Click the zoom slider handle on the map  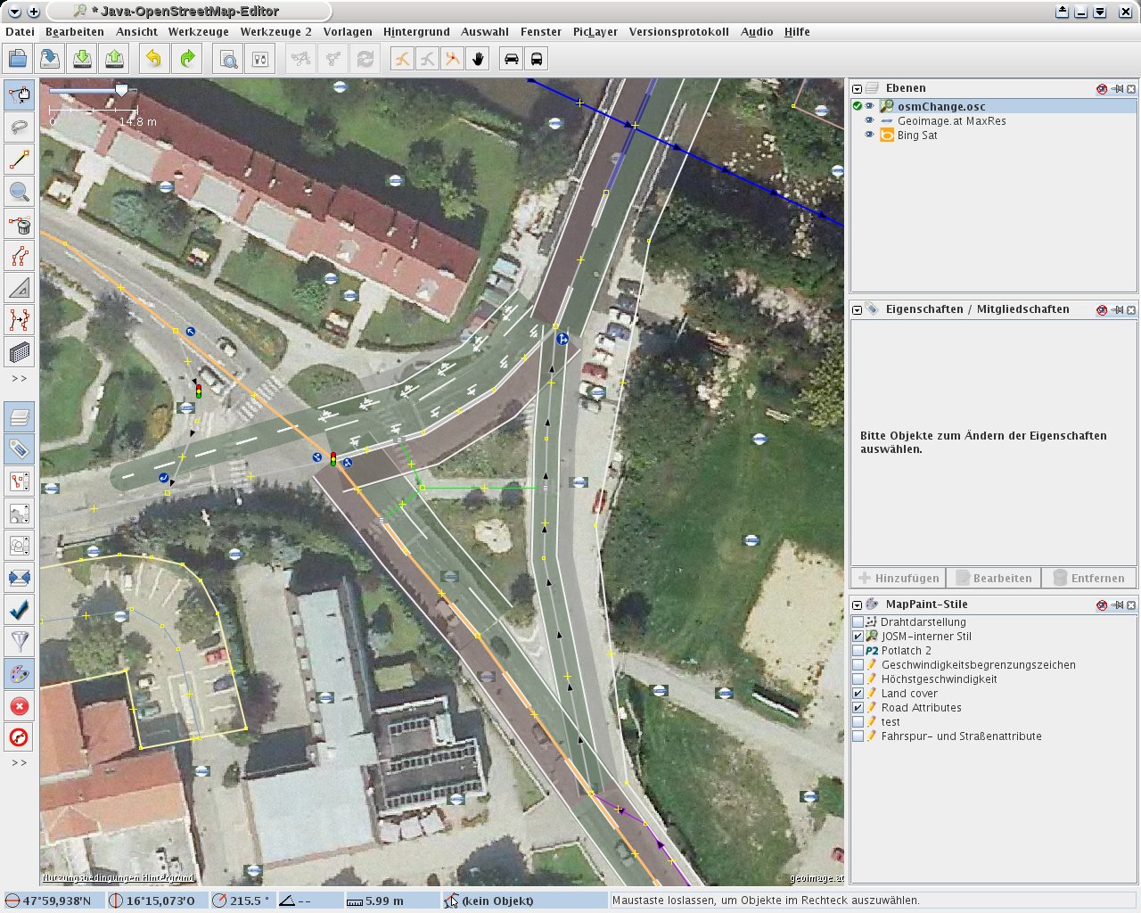tap(121, 90)
